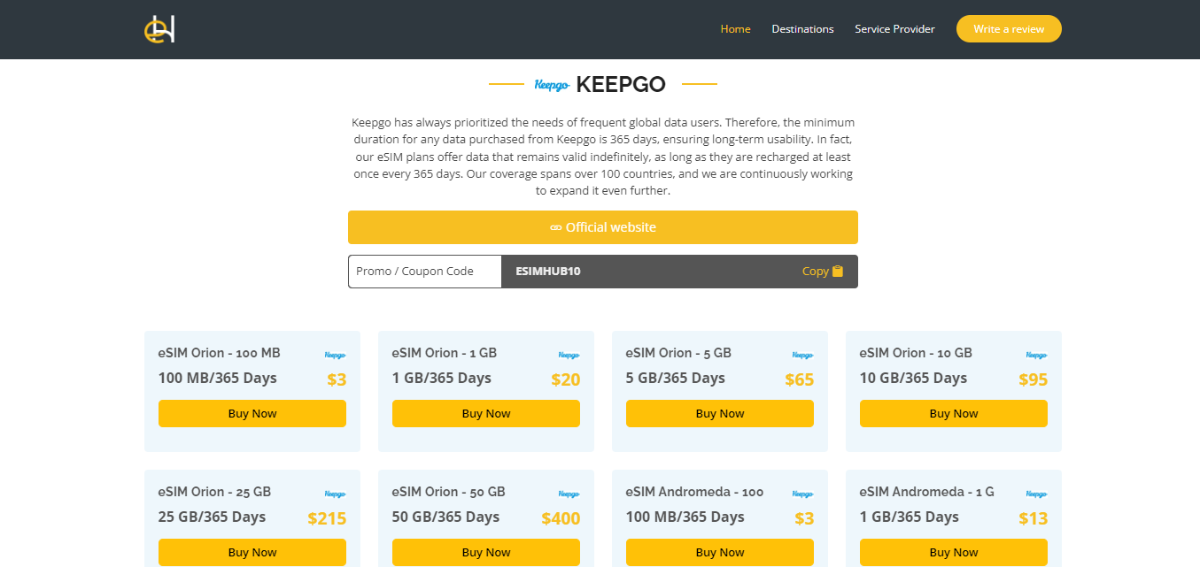This screenshot has width=1200, height=567.
Task: Click the $20 price
Action: click(565, 380)
